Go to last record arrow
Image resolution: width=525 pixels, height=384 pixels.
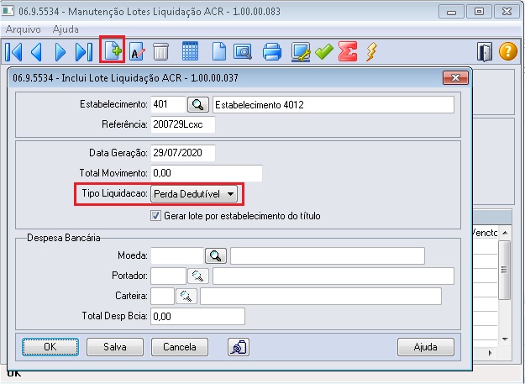[84, 52]
